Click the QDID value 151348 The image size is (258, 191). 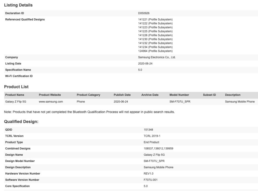tap(148, 130)
